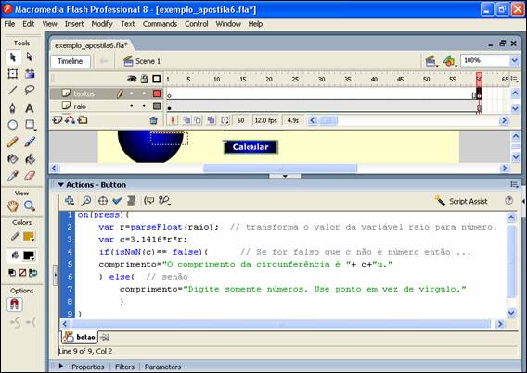Toggle lock dot of raio layer
Image resolution: width=527 pixels, height=373 pixels.
pyautogui.click(x=144, y=106)
